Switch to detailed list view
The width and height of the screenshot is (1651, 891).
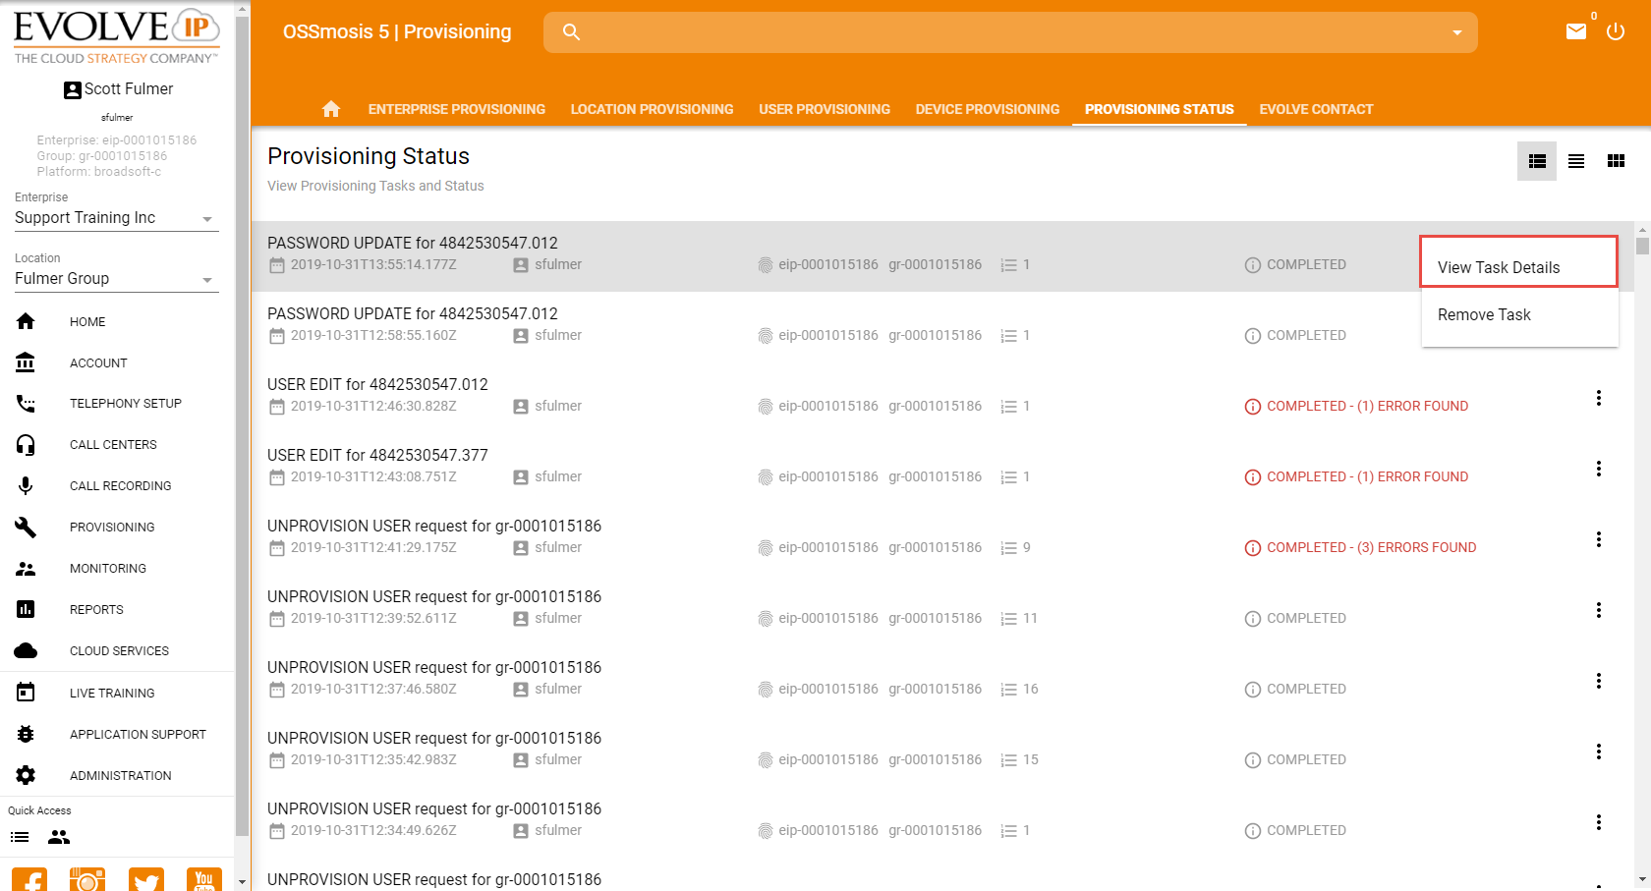[x=1537, y=161]
